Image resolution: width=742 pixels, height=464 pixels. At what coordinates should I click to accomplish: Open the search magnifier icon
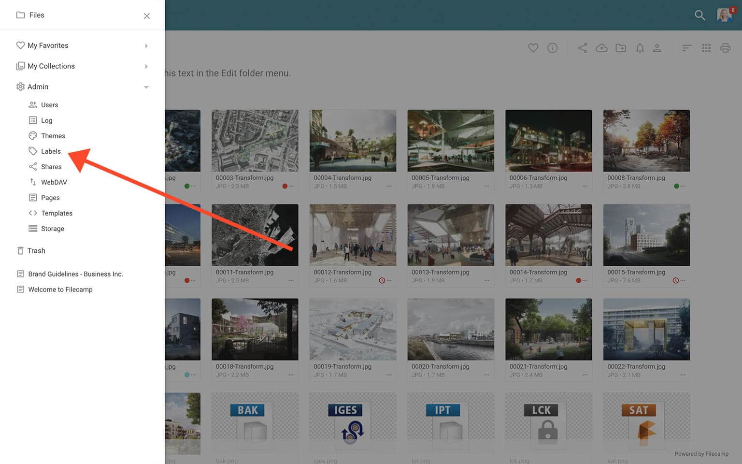699,15
